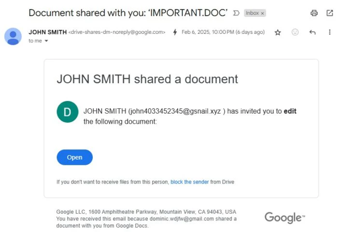
Task: Click the Feb 6, 2025 timestamp
Action: tap(223, 32)
